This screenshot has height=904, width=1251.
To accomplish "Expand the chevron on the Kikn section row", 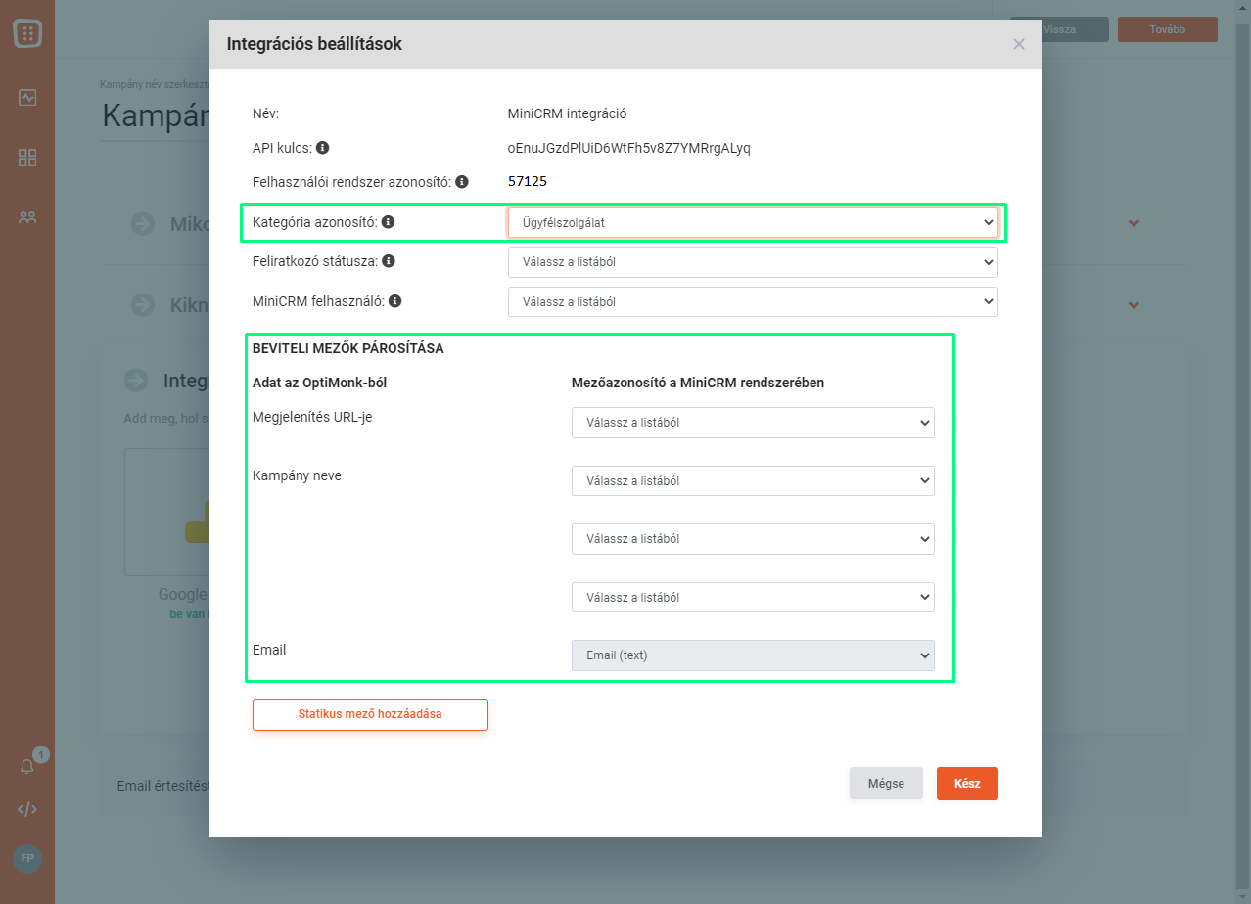I will [x=1134, y=304].
